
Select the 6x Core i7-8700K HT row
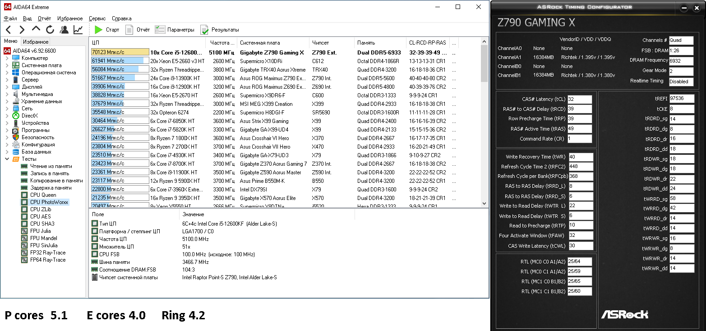click(x=274, y=164)
